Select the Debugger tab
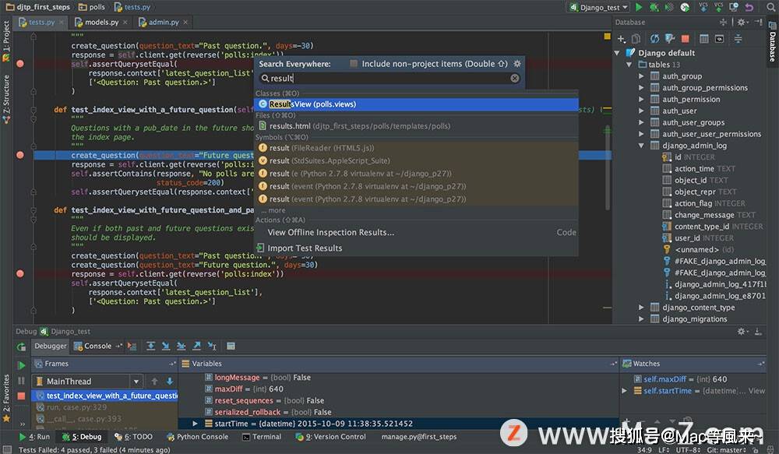 50,346
